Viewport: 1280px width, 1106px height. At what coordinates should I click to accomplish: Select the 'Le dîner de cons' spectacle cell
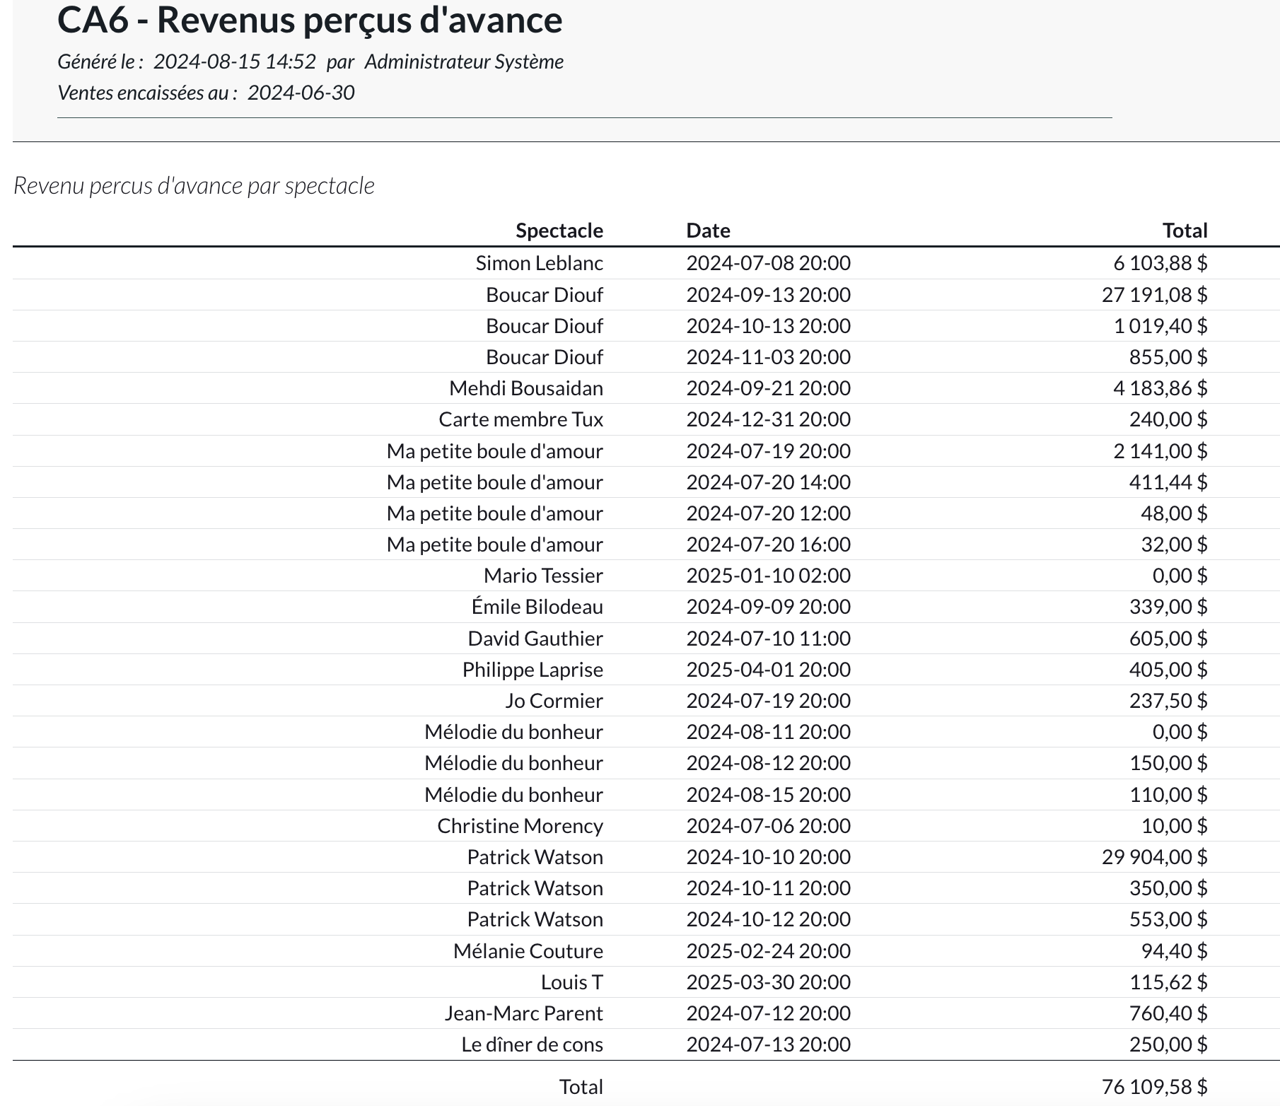tap(533, 1044)
